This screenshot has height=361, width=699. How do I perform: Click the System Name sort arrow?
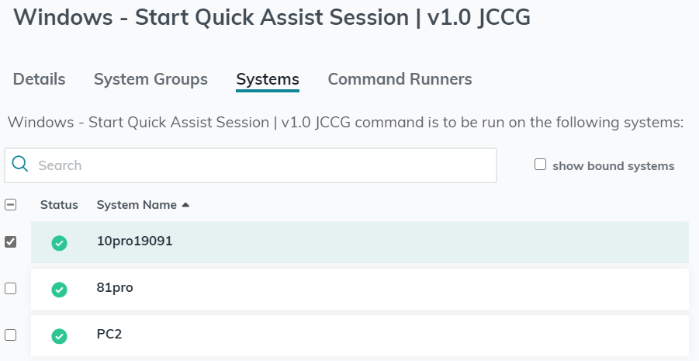pyautogui.click(x=185, y=205)
